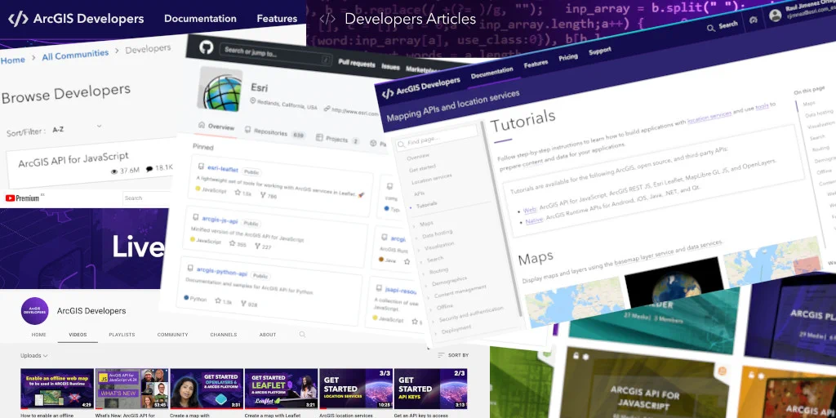Open the Sort/Filter A-Z dropdown

point(77,128)
